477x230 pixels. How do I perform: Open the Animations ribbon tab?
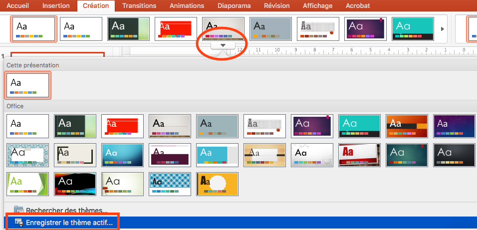coord(187,6)
